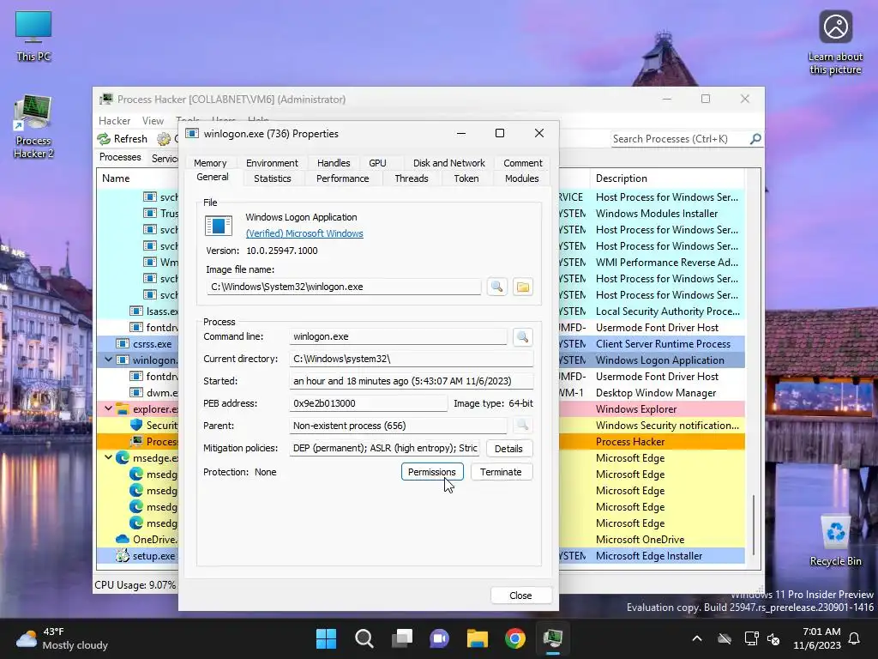Click the magnifier icon beside image file name
This screenshot has width=878, height=659.
pos(496,287)
